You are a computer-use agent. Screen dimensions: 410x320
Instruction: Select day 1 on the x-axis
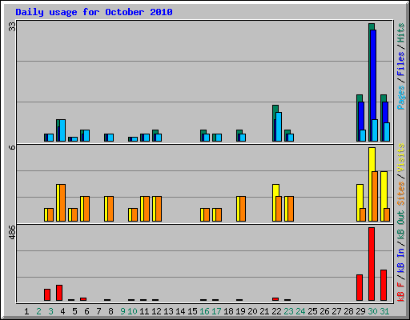pos(26,311)
